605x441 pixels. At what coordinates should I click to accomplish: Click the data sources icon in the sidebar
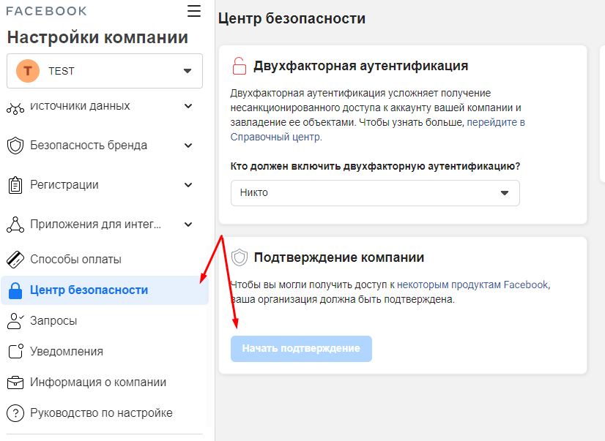tap(15, 109)
